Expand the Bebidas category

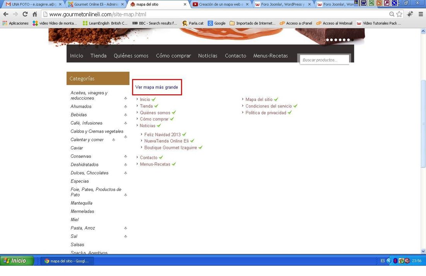[125, 115]
